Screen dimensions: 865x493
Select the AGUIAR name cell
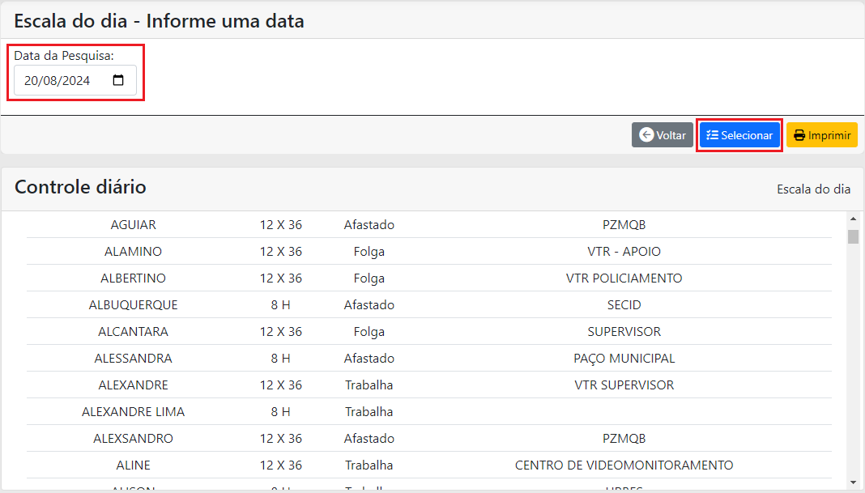134,224
